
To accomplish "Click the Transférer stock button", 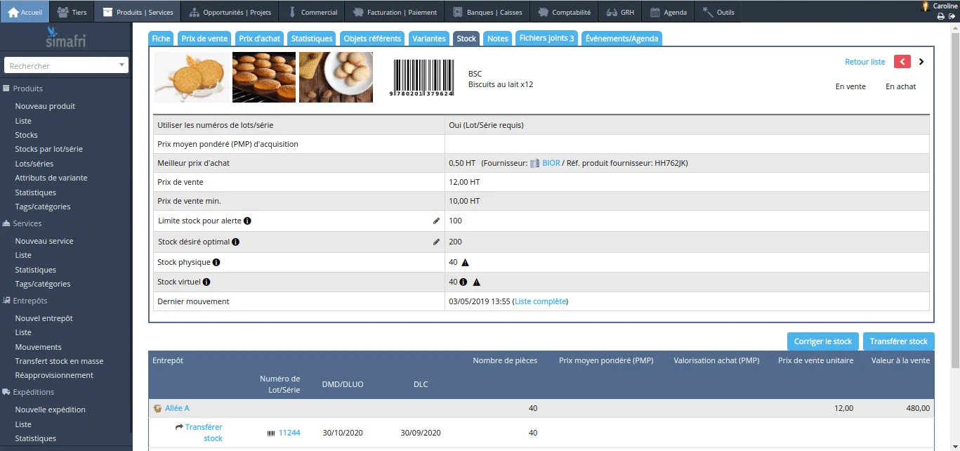I will point(899,341).
